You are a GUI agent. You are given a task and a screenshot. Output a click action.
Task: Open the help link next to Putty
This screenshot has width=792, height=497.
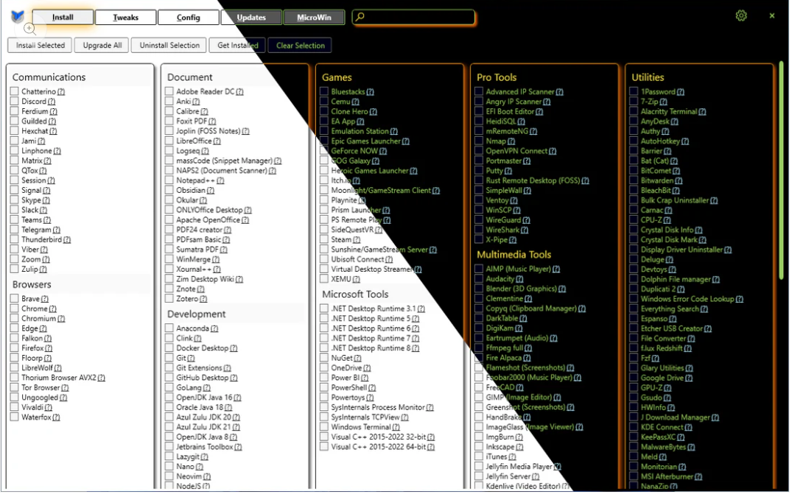point(508,171)
